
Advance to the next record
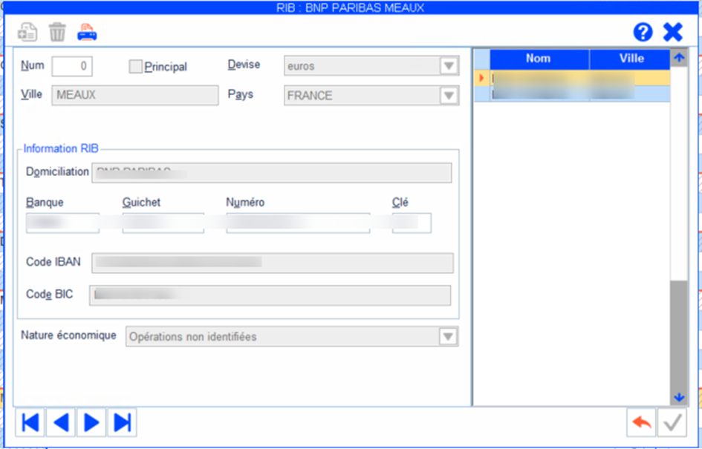tap(92, 422)
